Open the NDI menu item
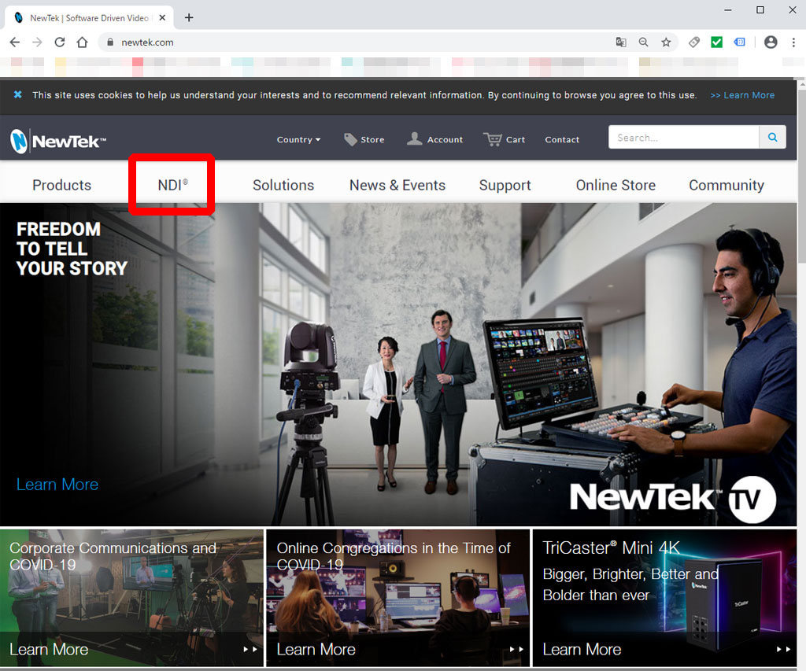Screen dimensions: 806x671 172,186
